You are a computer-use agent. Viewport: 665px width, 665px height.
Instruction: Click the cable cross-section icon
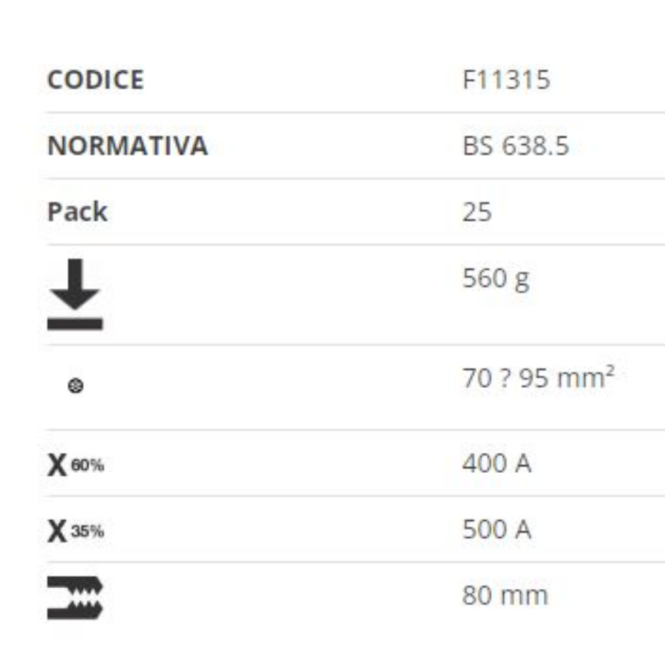pyautogui.click(x=75, y=386)
